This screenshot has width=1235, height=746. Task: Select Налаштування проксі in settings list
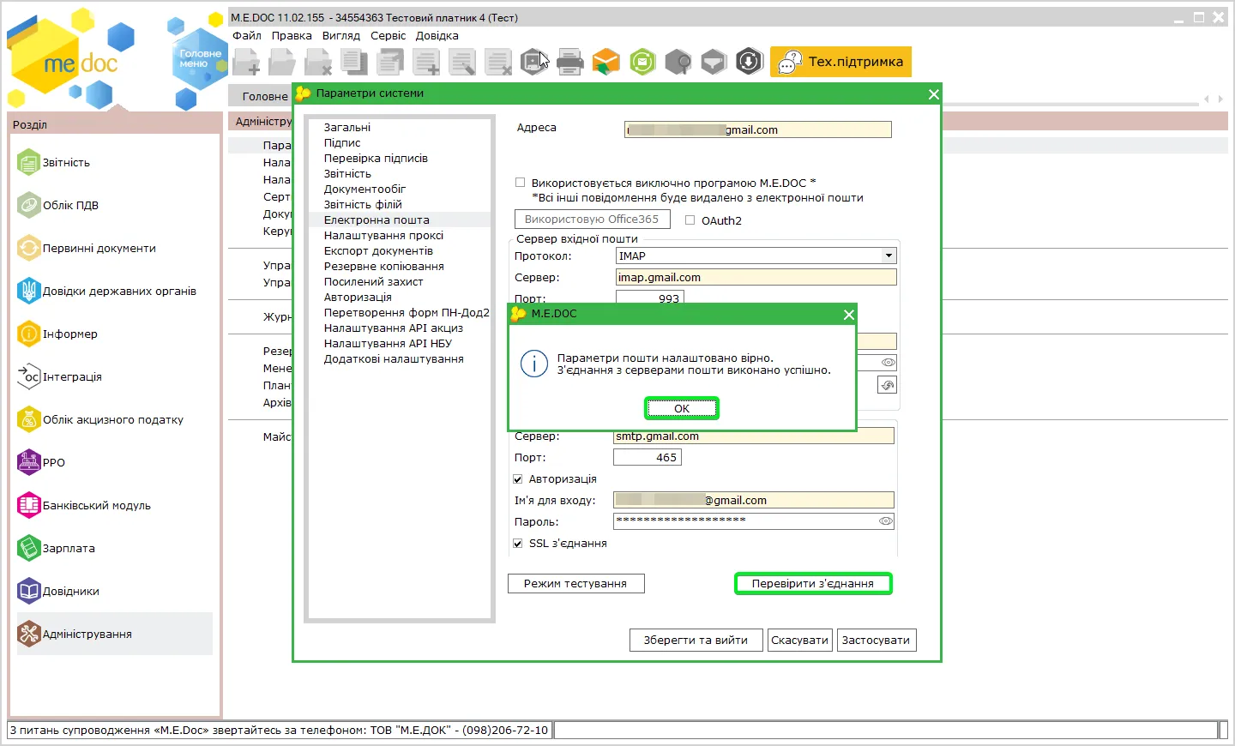[x=383, y=235]
